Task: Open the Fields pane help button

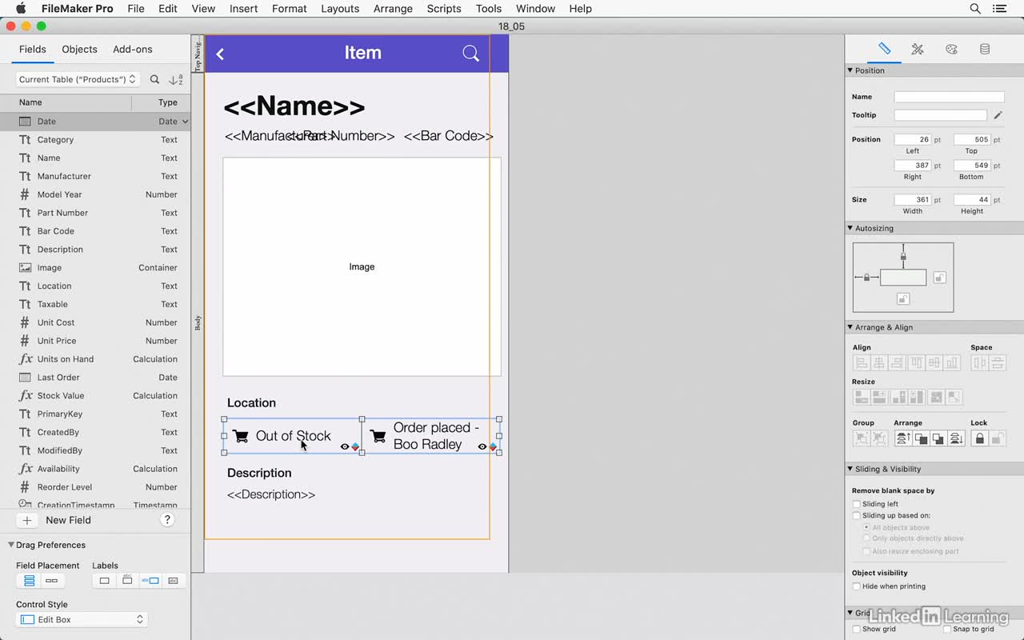Action: [x=167, y=520]
